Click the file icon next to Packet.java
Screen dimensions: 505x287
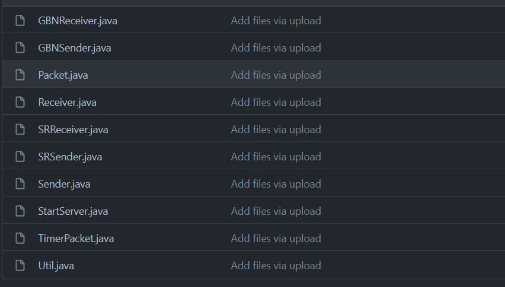click(x=20, y=75)
